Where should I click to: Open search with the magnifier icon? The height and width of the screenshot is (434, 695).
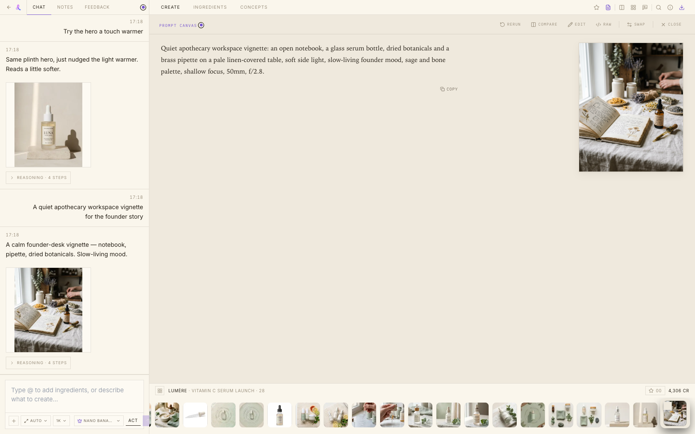tap(659, 7)
